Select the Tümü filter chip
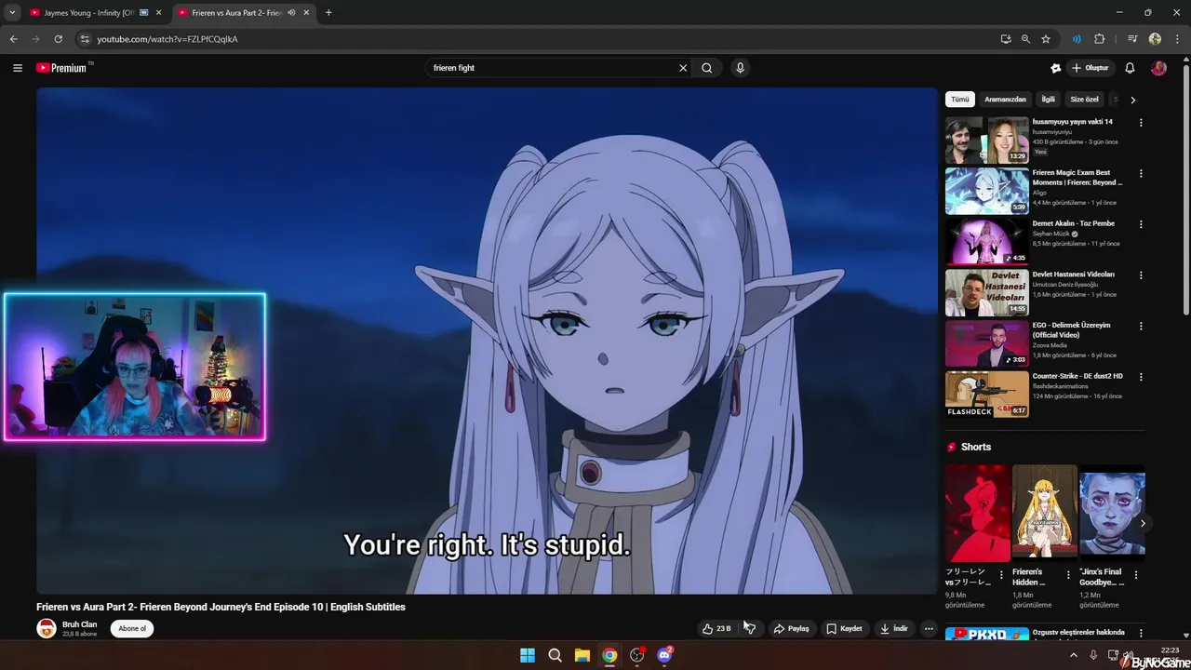Image resolution: width=1191 pixels, height=670 pixels. (x=959, y=100)
